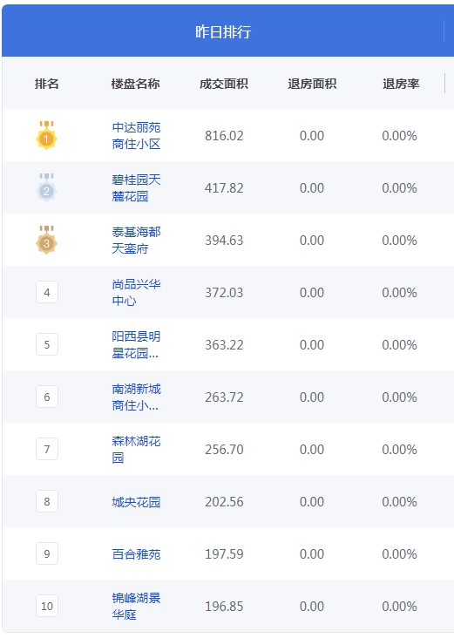Image resolution: width=454 pixels, height=638 pixels.
Task: Open the 尚品兴华中心 project link
Action: (136, 293)
